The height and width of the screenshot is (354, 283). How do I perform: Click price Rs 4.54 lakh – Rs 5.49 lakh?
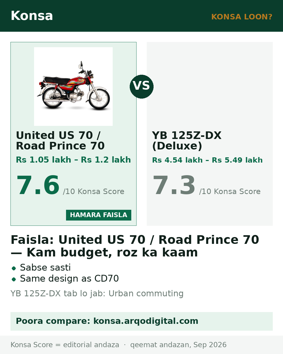(207, 160)
